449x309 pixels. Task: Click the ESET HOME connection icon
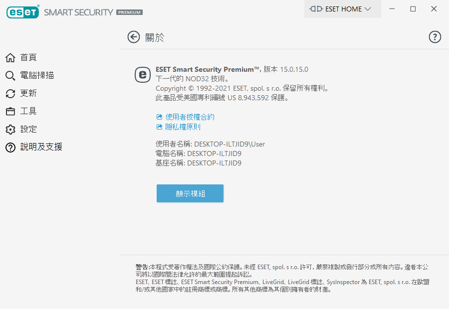(316, 9)
